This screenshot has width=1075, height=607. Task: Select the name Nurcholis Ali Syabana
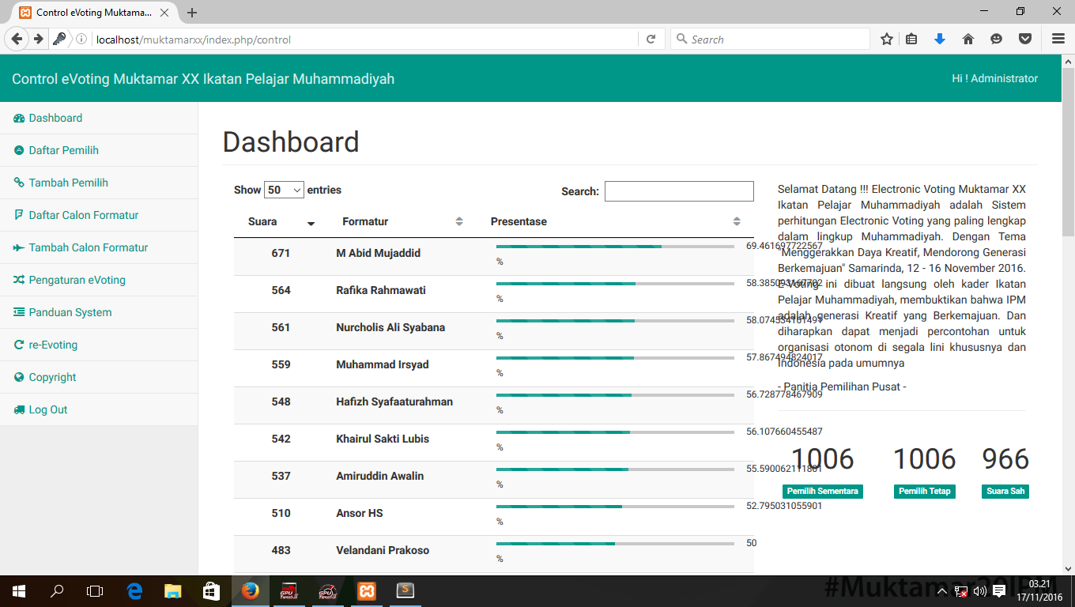(390, 327)
